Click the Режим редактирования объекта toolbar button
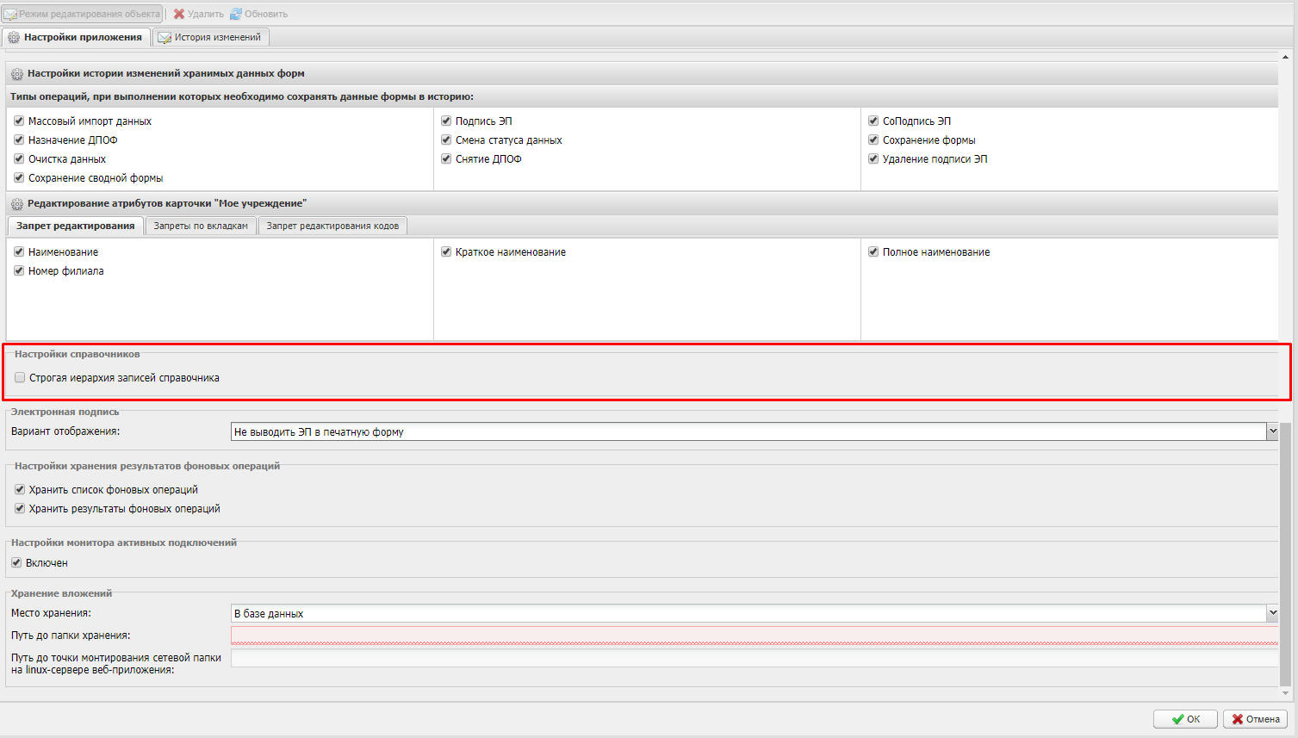The width and height of the screenshot is (1298, 738). 82,14
